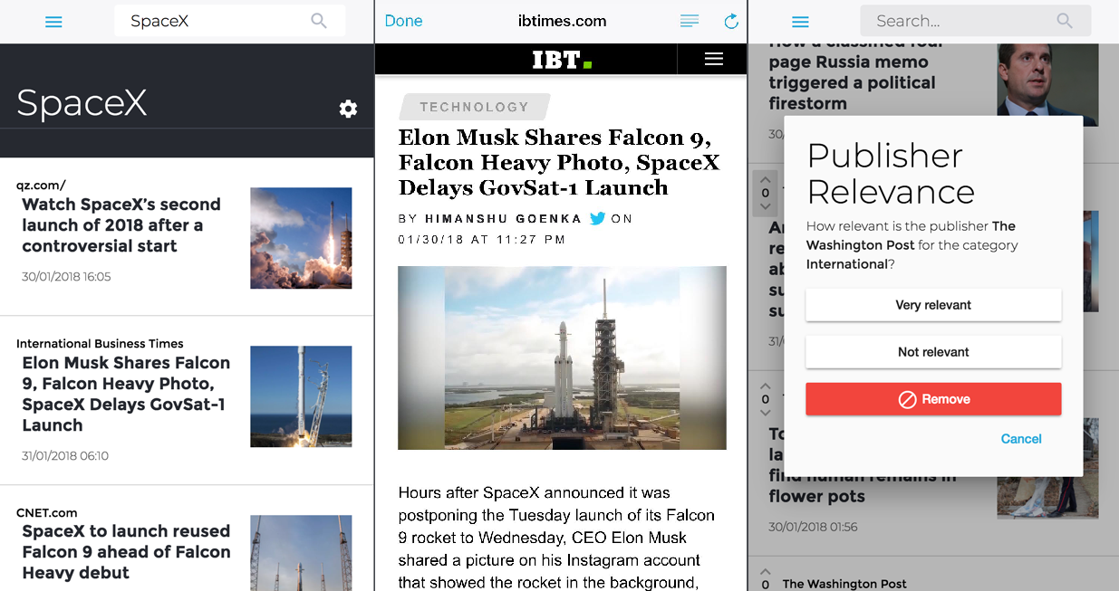Open the TECHNOLOGY category tag
This screenshot has width=1119, height=591.
pyautogui.click(x=474, y=107)
